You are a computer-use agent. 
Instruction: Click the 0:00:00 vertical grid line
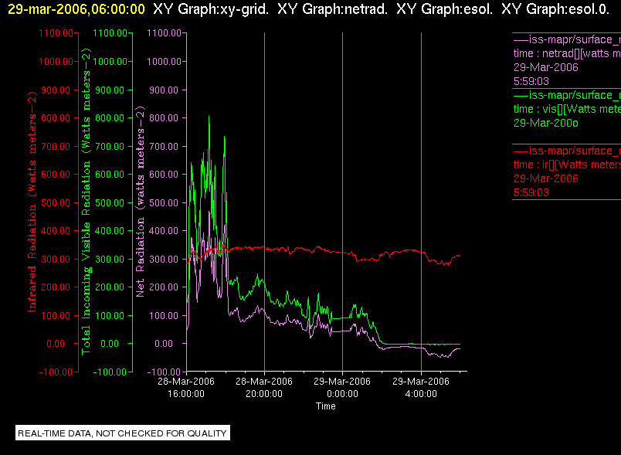343,202
